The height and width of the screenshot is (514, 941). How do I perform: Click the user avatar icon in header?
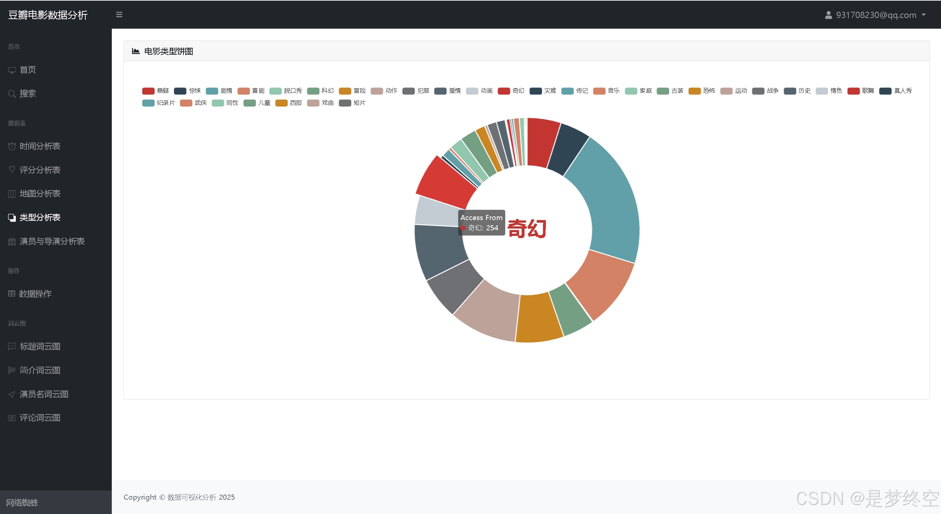(828, 15)
